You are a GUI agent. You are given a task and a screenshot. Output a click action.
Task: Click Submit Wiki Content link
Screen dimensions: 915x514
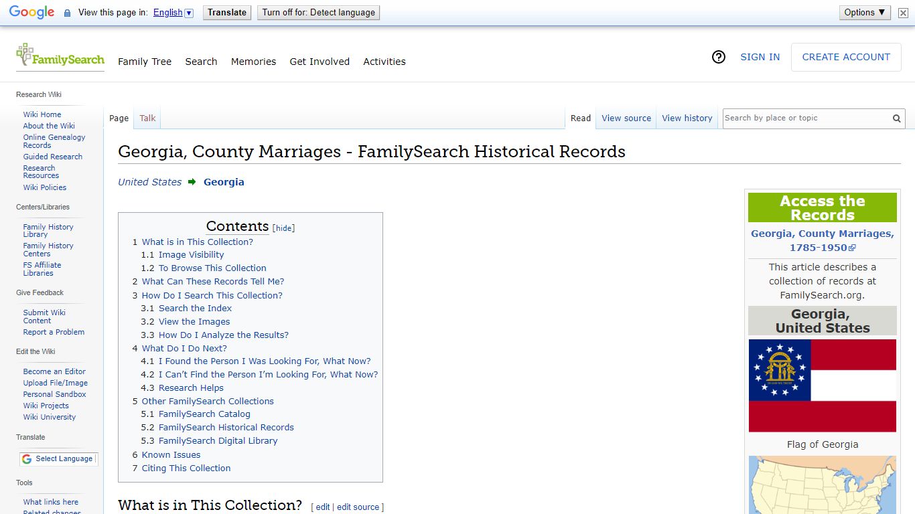pyautogui.click(x=44, y=317)
